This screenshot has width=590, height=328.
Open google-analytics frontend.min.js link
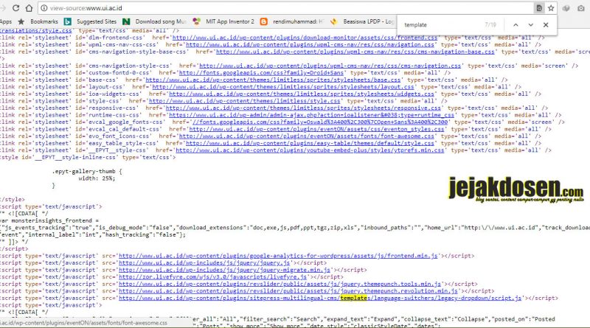(x=278, y=256)
